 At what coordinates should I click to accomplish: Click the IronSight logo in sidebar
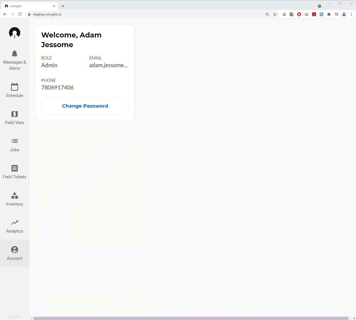(x=15, y=33)
